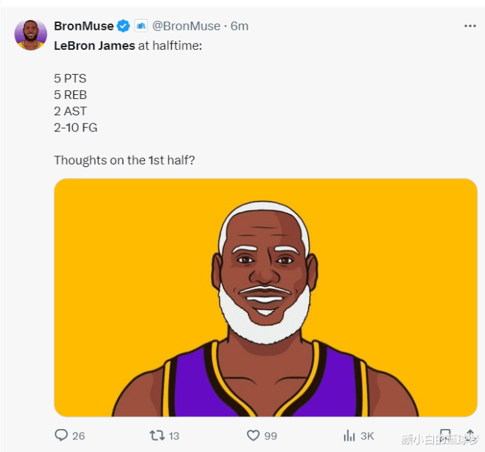Image resolution: width=485 pixels, height=452 pixels.
Task: Reply using the comment bubble icon
Action: (x=61, y=435)
